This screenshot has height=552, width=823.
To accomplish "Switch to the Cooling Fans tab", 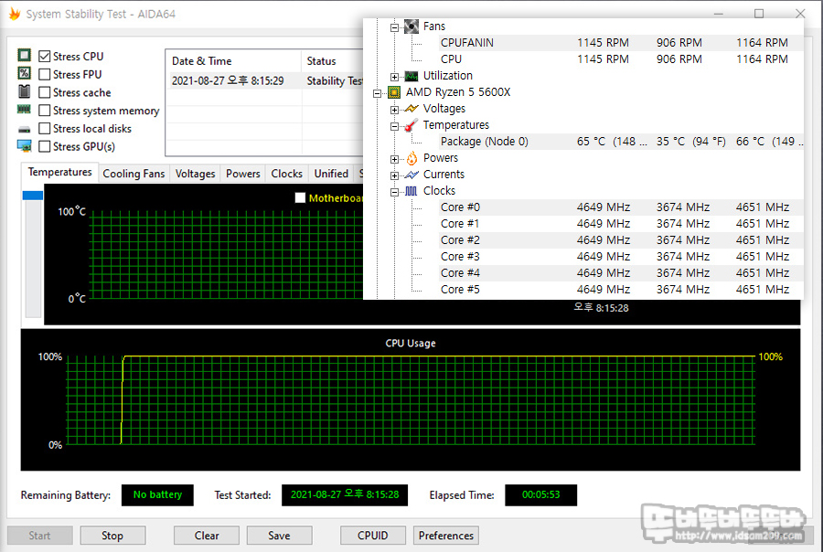I will (x=134, y=174).
